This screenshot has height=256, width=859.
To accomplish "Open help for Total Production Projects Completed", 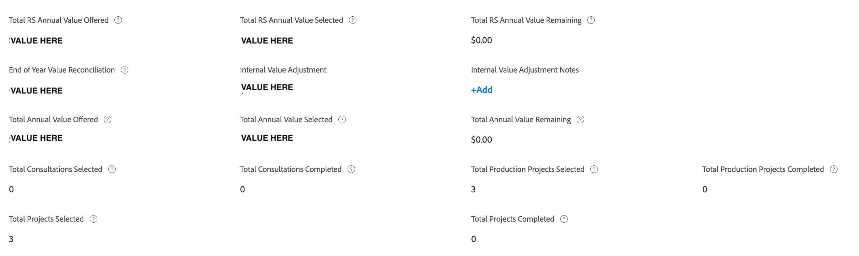I will [834, 170].
